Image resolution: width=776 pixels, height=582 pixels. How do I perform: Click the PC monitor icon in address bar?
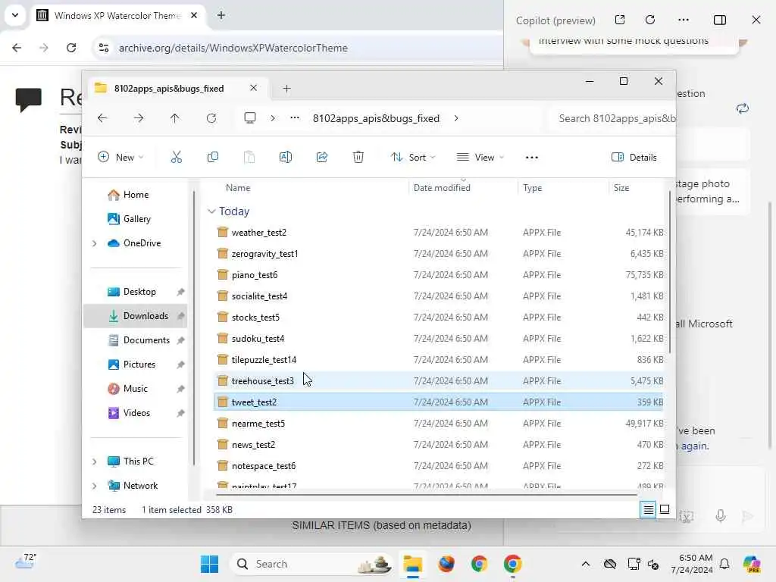click(x=250, y=117)
